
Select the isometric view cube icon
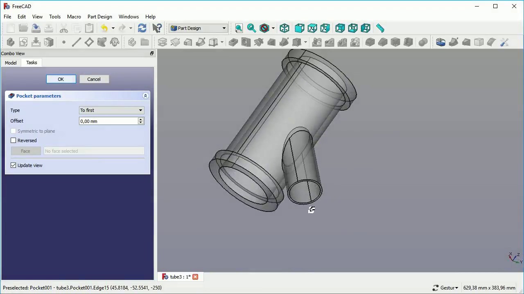click(285, 28)
